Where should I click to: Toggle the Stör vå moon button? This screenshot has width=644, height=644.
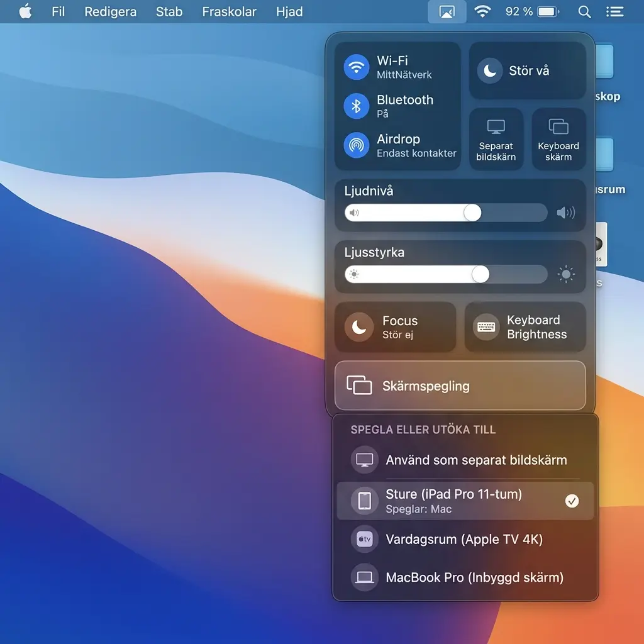489,70
